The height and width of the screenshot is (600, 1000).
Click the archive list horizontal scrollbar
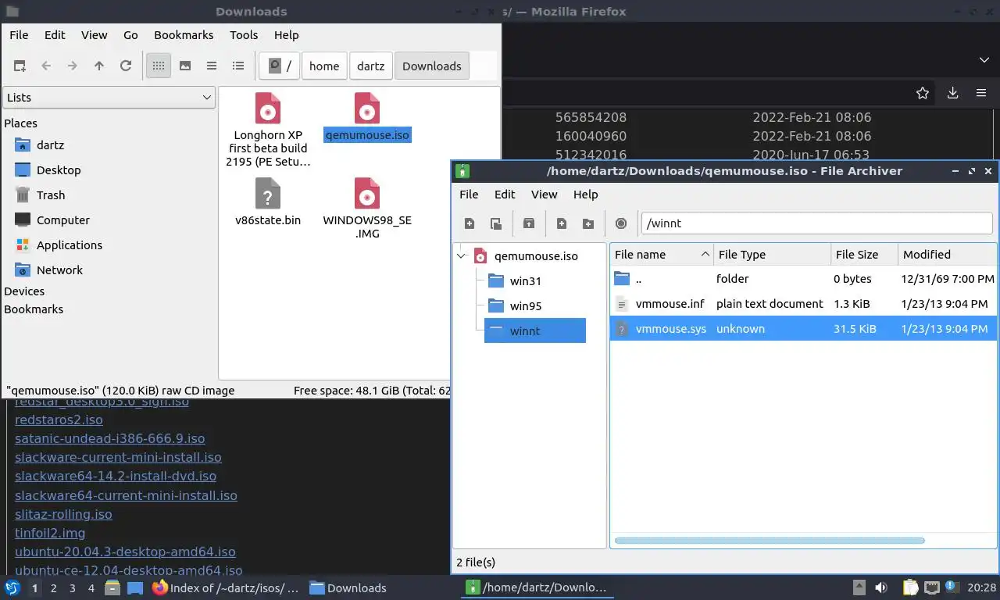coord(770,541)
